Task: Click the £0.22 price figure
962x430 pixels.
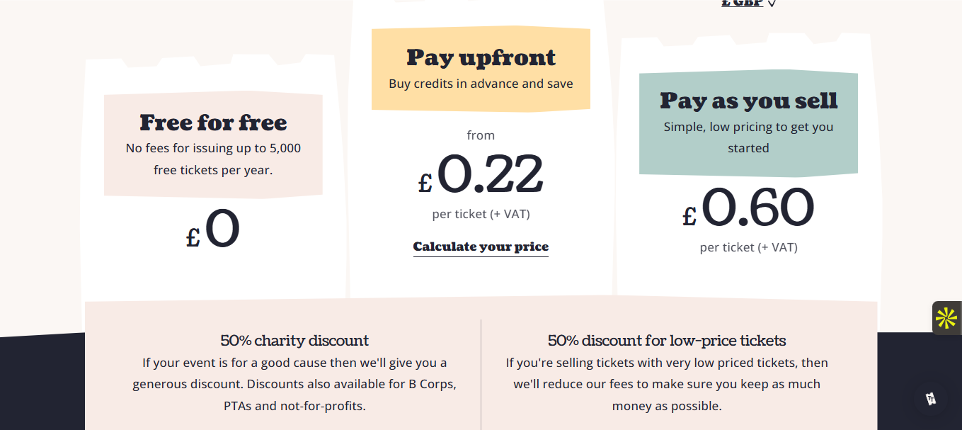Action: point(481,174)
